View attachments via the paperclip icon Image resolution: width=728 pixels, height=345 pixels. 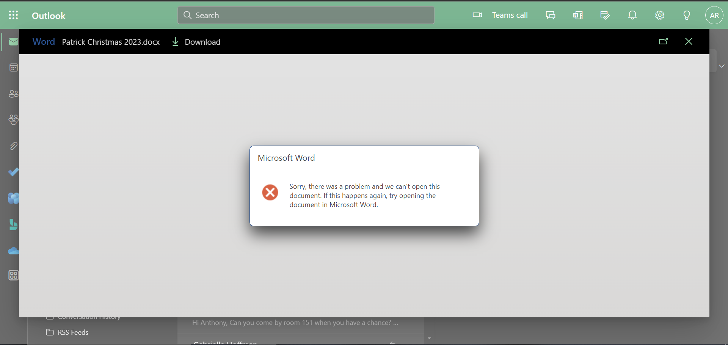tap(14, 146)
